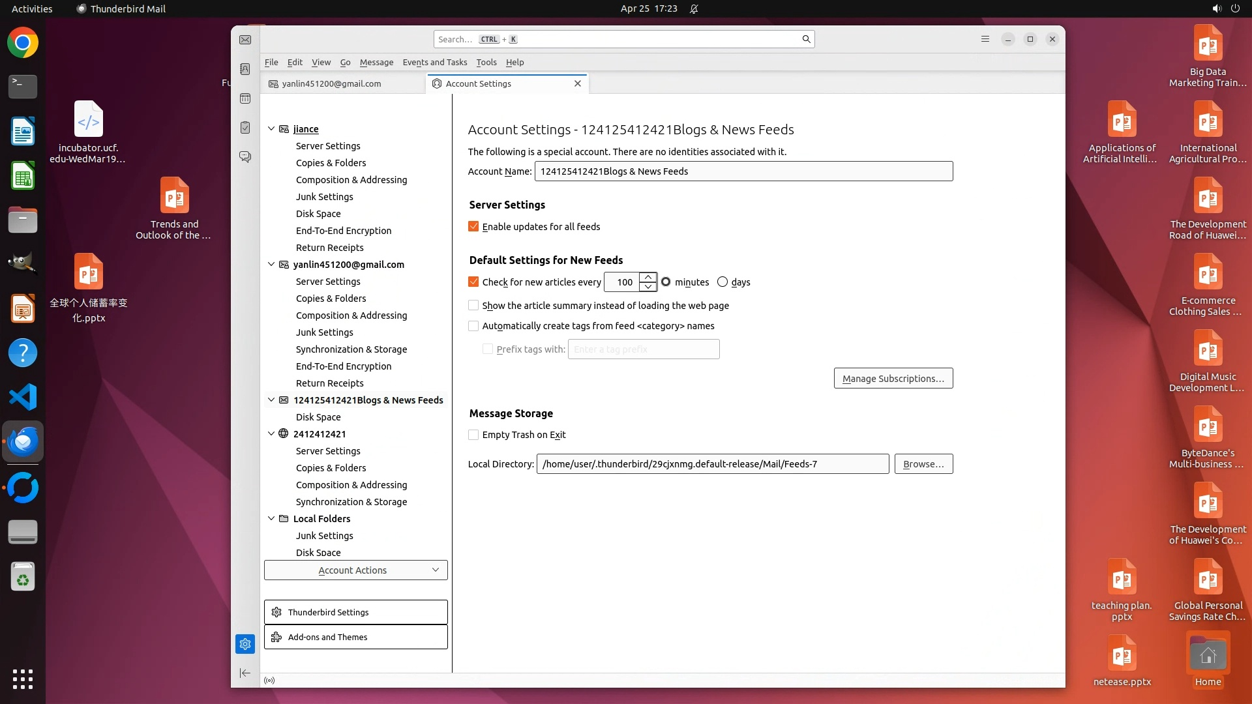1252x704 pixels.
Task: Collapse the jiance account tree
Action: click(271, 129)
